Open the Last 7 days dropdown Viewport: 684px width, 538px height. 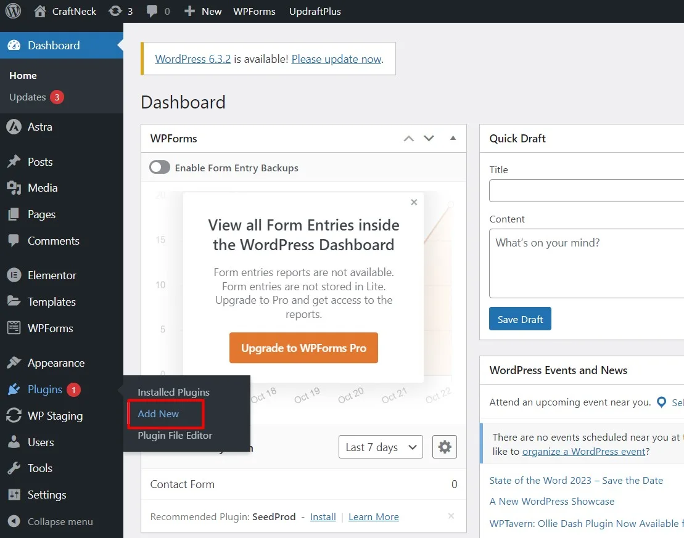point(381,447)
